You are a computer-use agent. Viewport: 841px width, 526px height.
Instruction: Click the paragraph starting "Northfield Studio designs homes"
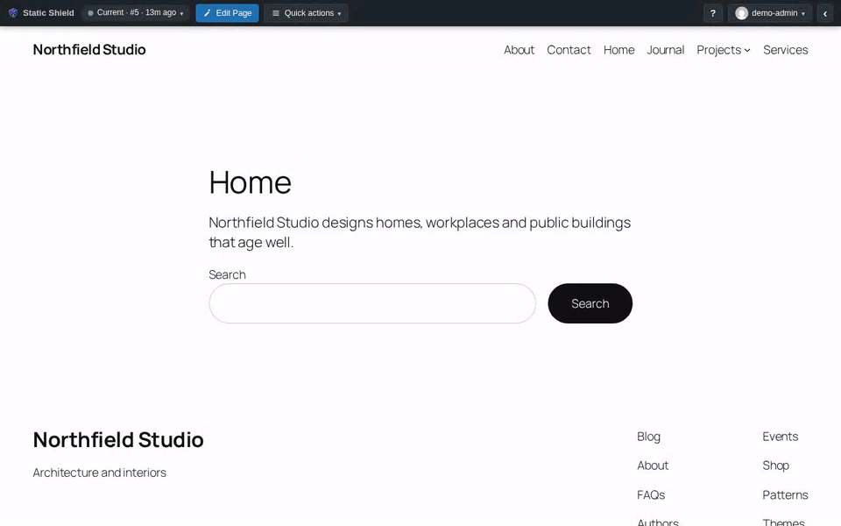[x=420, y=232]
